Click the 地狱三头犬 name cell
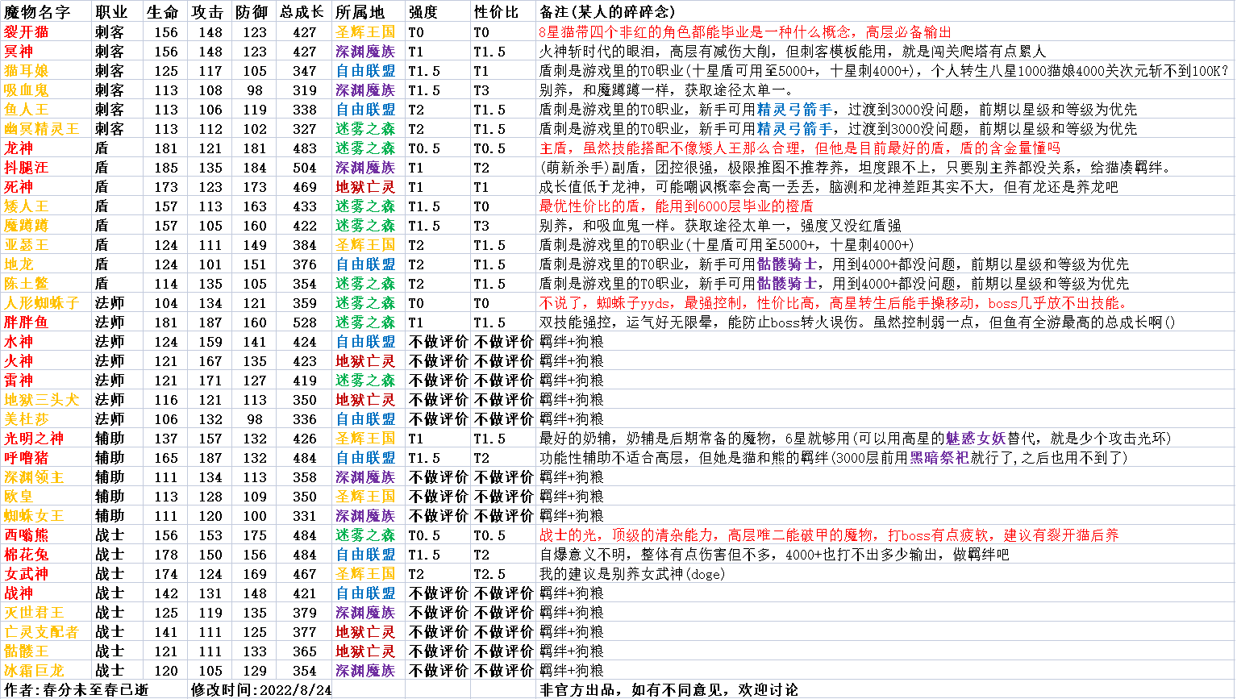This screenshot has height=699, width=1237. [x=42, y=400]
